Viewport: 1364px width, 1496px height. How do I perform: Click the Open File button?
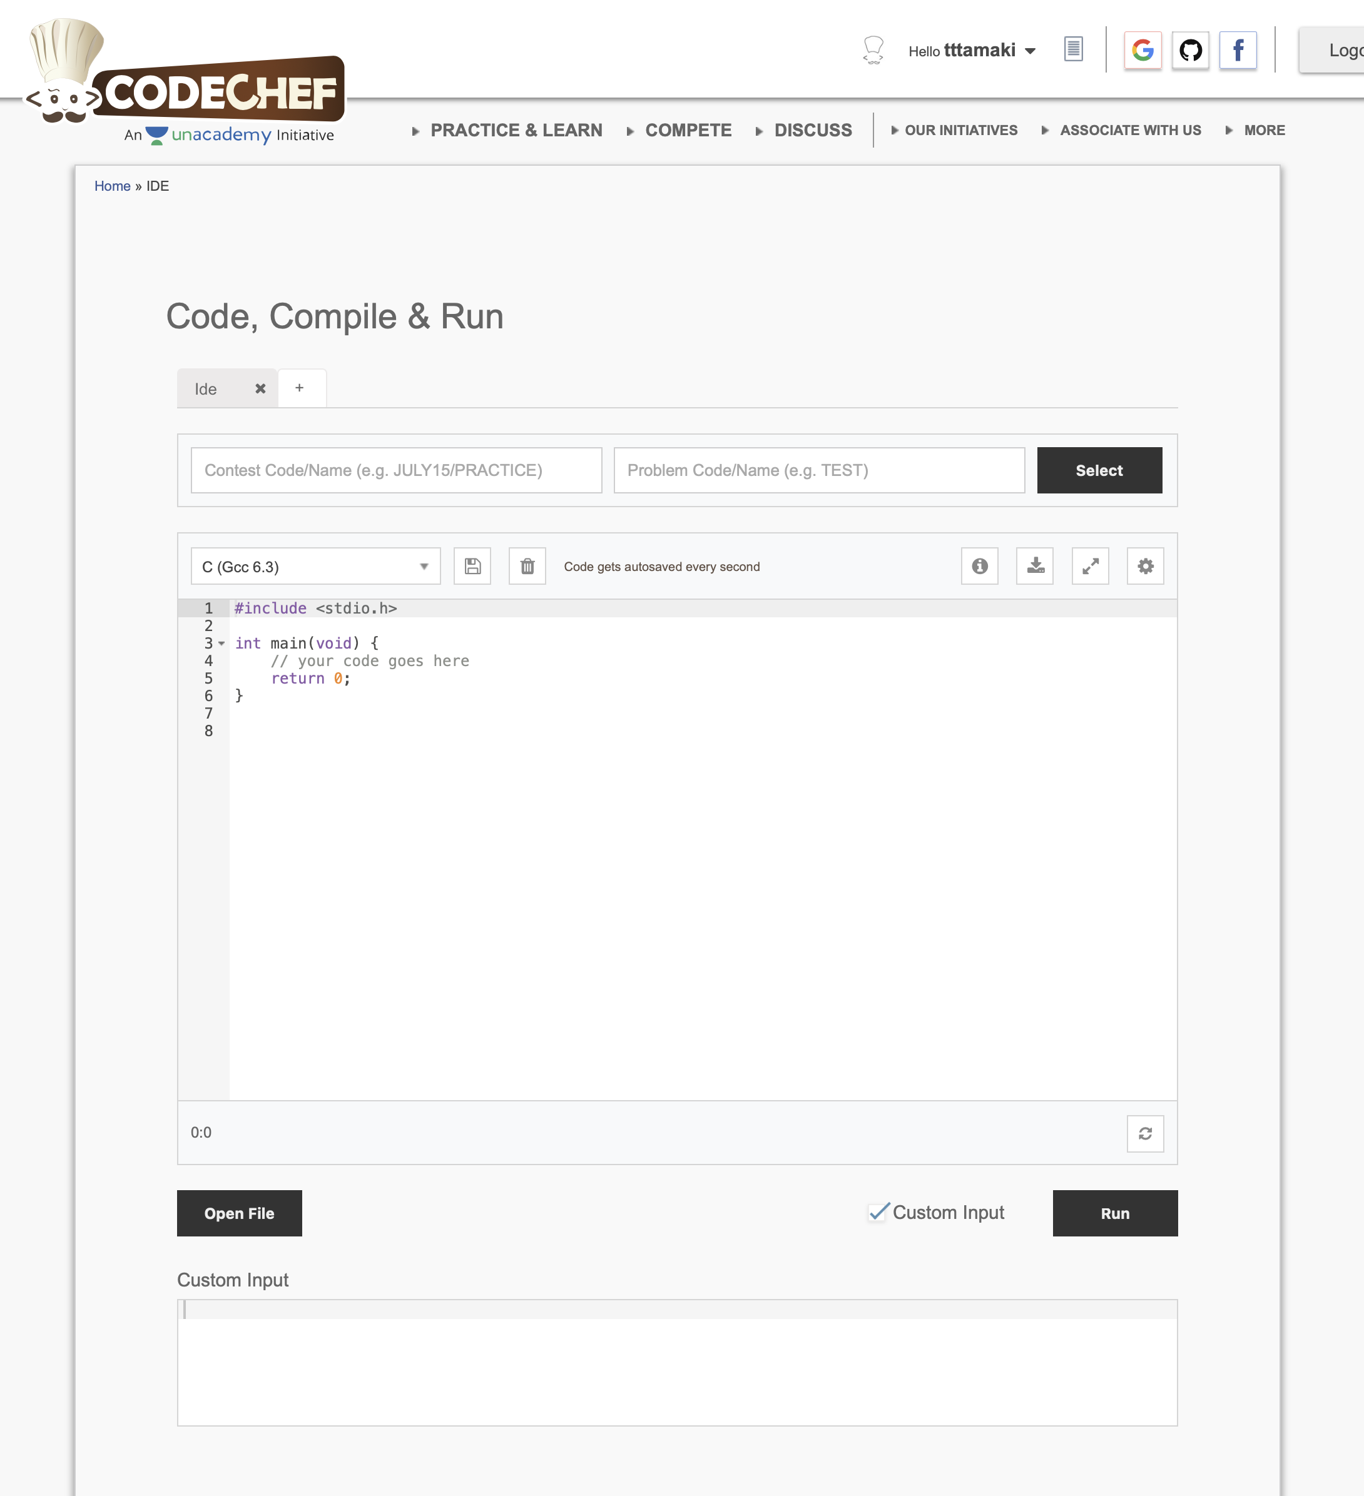[x=240, y=1212]
